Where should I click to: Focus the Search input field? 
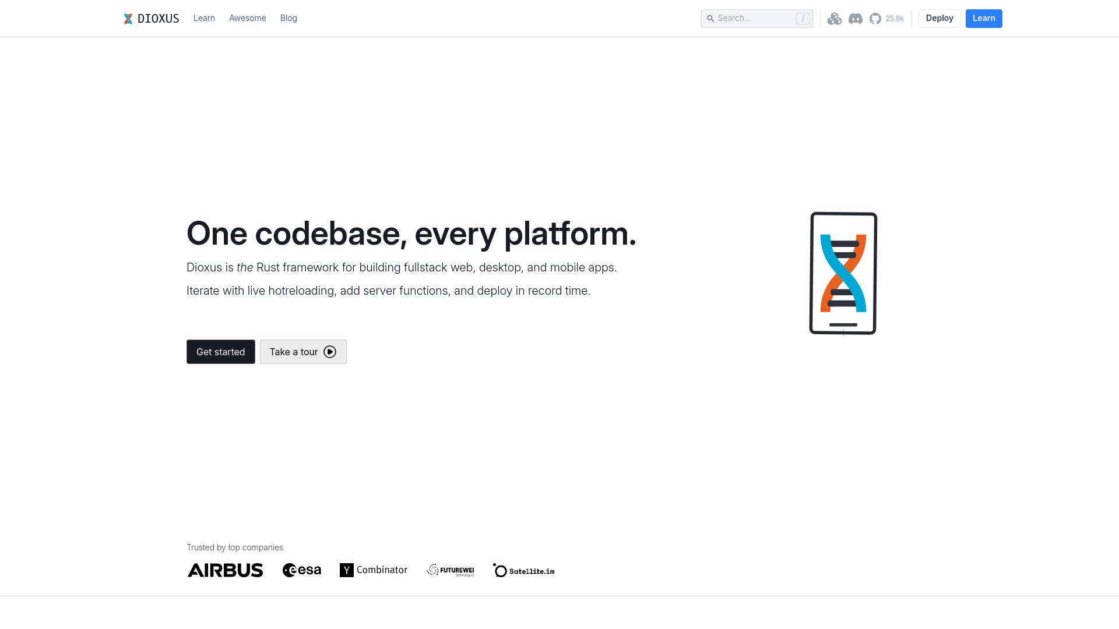756,19
